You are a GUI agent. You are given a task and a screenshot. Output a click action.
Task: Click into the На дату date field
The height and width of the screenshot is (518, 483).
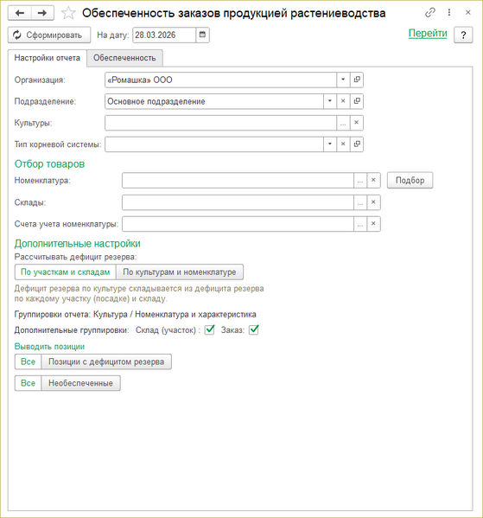coord(164,35)
